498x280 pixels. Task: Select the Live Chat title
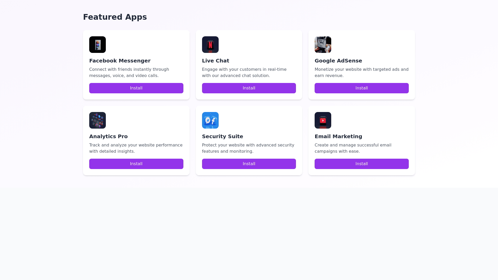tap(216, 61)
